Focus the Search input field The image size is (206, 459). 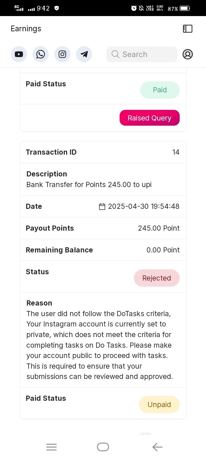(x=142, y=54)
